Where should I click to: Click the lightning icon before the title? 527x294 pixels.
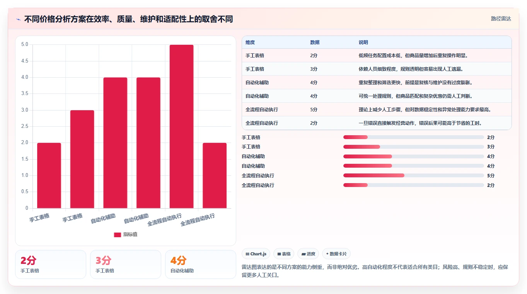[19, 19]
